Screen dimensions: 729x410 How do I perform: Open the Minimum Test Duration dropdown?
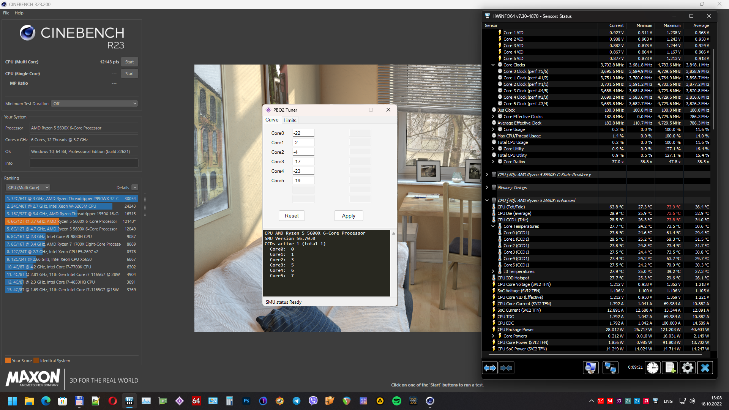[x=94, y=104]
